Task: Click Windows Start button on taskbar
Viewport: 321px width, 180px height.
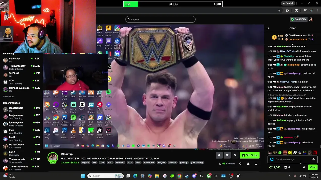Action: click(x=83, y=176)
